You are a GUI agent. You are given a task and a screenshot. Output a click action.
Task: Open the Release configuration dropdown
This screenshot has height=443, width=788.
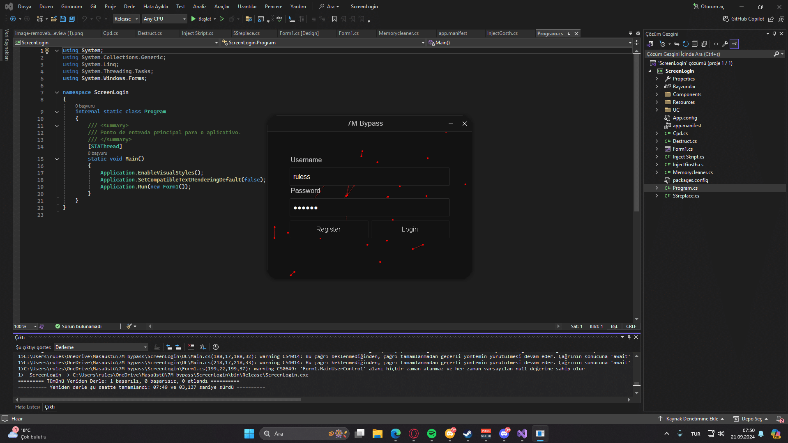click(126, 19)
